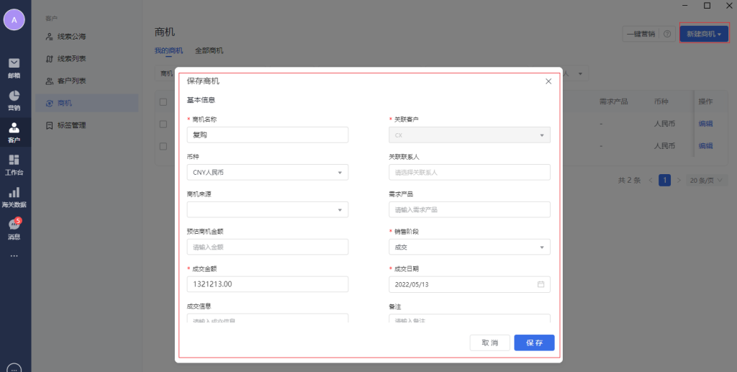Select 线索公海 in the customer menu
The height and width of the screenshot is (372, 737).
click(76, 36)
